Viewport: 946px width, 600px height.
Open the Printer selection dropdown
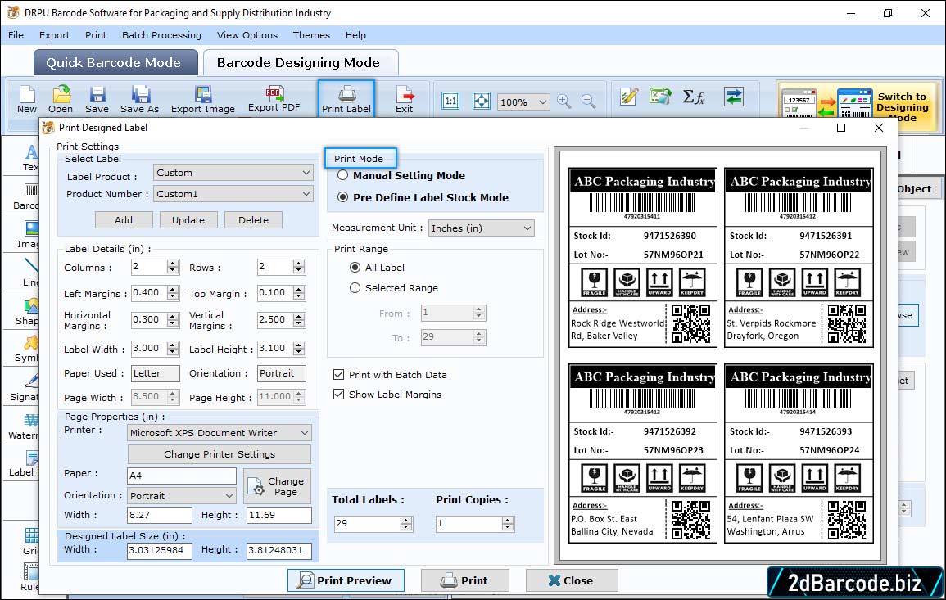pos(219,433)
